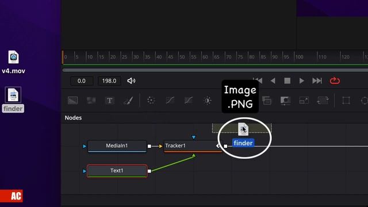Toggle the red loop playback button
368x207 pixels.
(x=335, y=80)
